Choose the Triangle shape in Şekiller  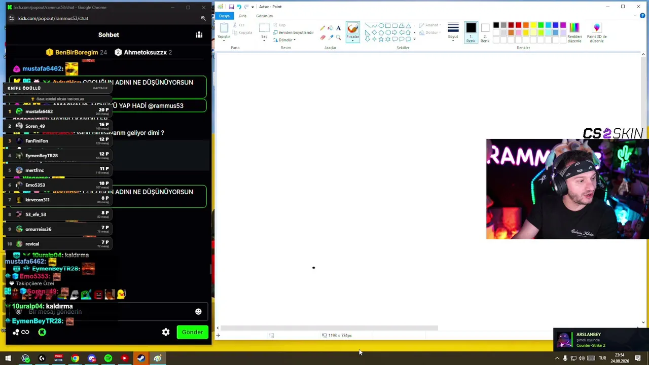408,26
